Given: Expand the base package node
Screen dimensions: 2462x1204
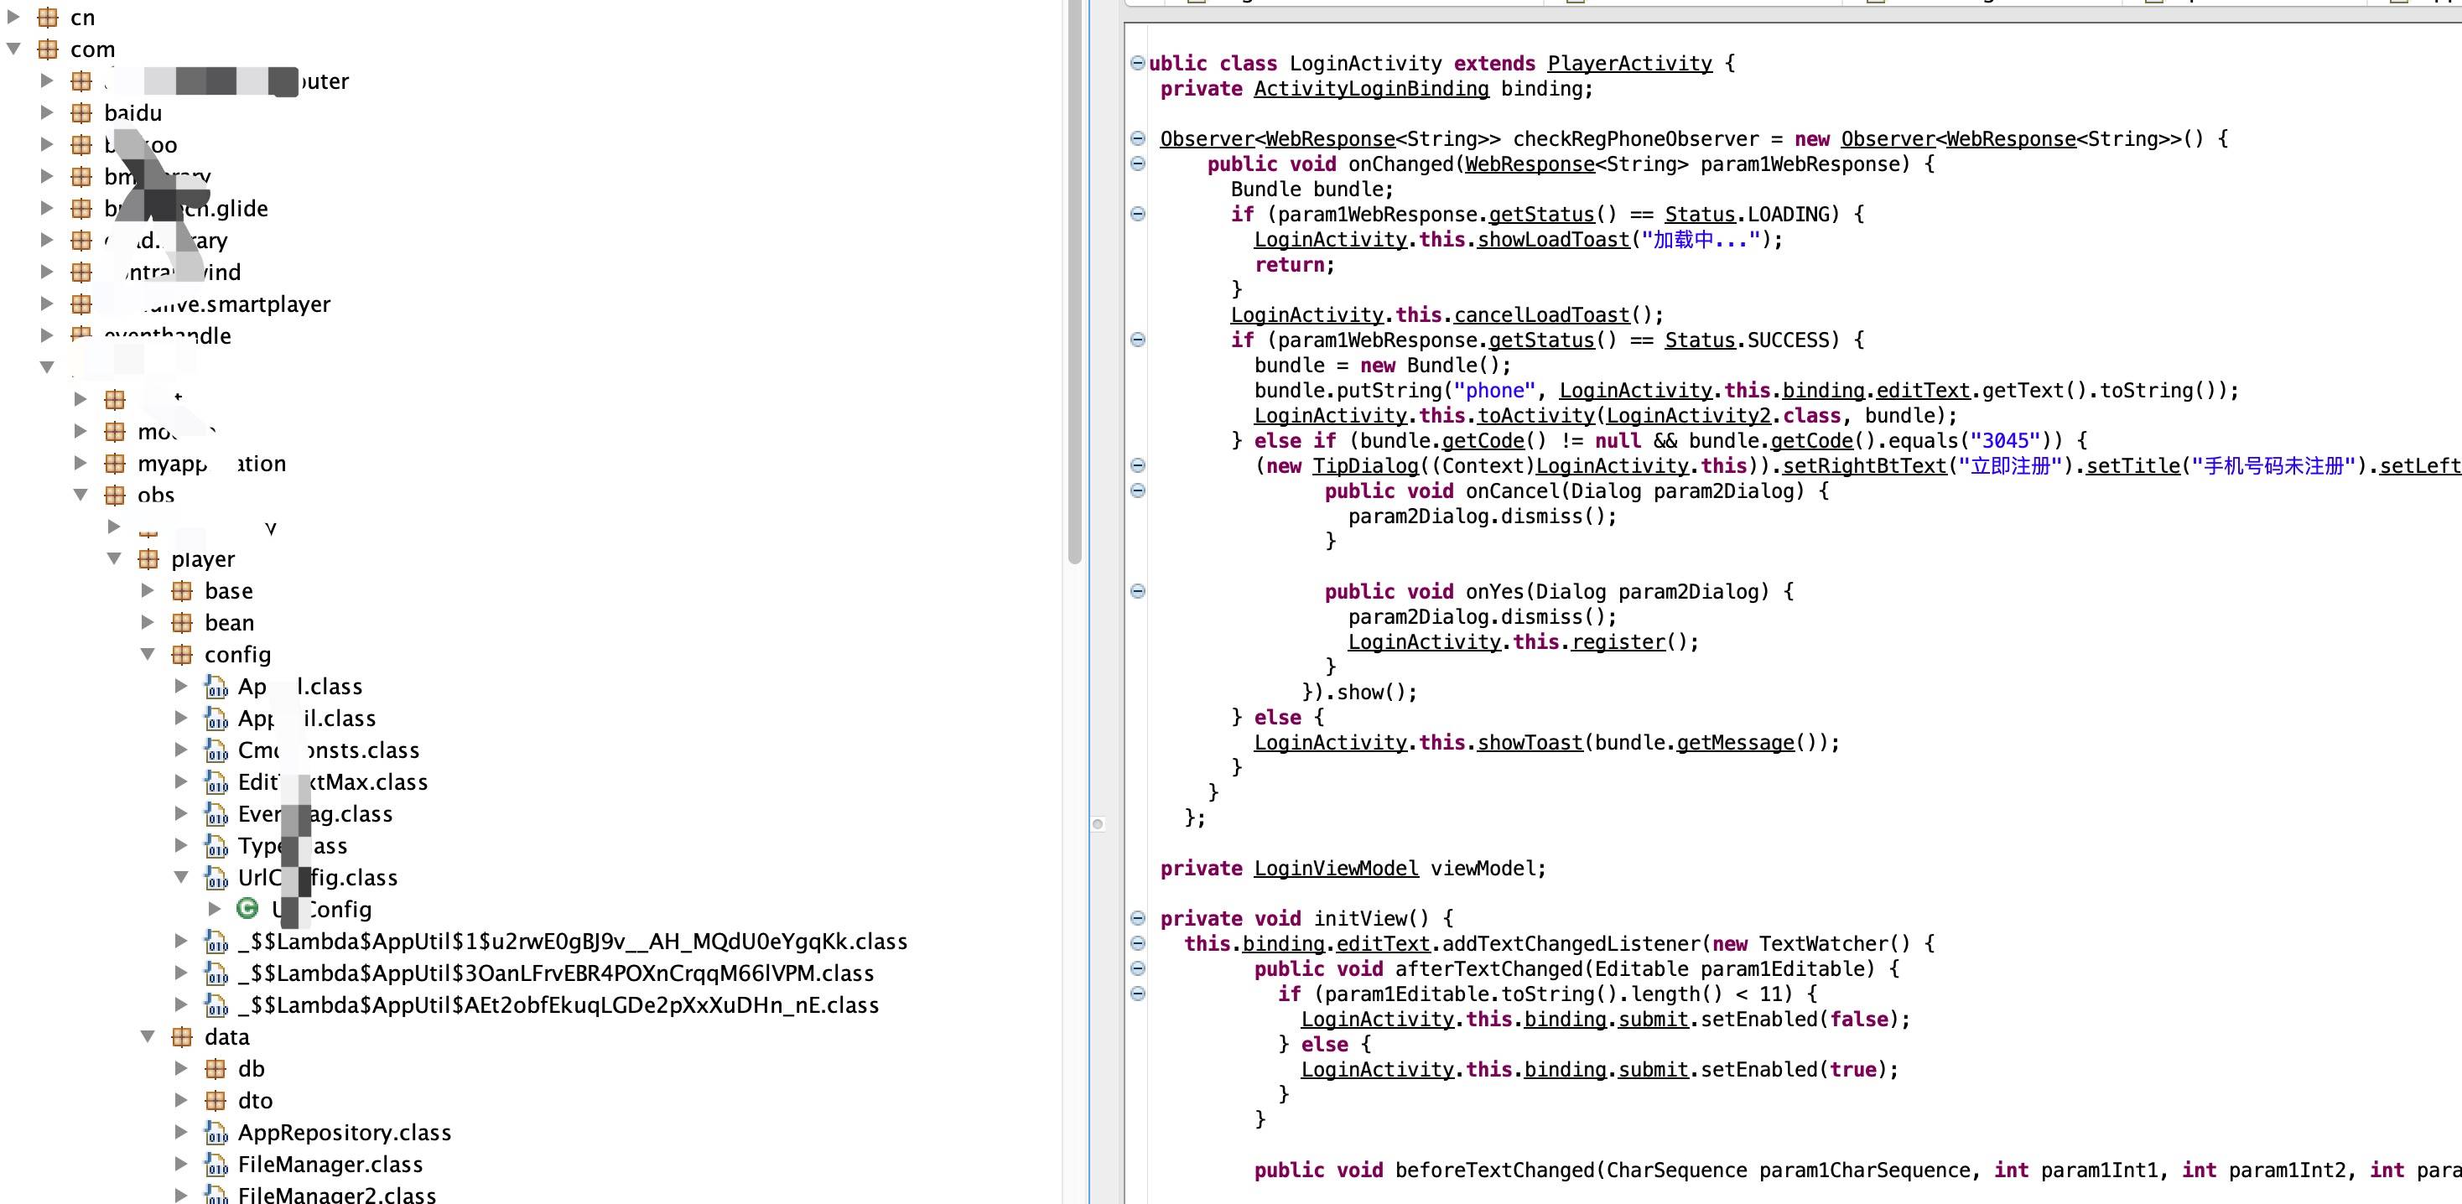Looking at the screenshot, I should coord(148,590).
